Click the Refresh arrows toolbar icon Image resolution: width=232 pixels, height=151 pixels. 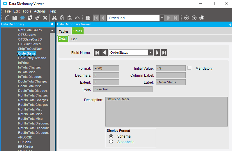(x=30, y=18)
